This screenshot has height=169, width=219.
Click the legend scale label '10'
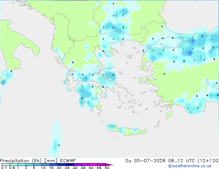click(43, 168)
